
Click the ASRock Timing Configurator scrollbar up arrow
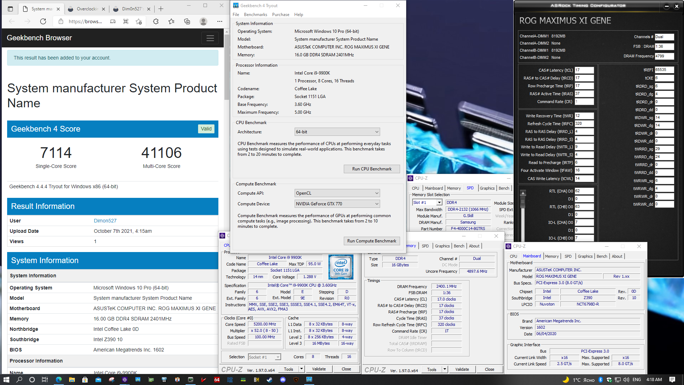point(523,193)
